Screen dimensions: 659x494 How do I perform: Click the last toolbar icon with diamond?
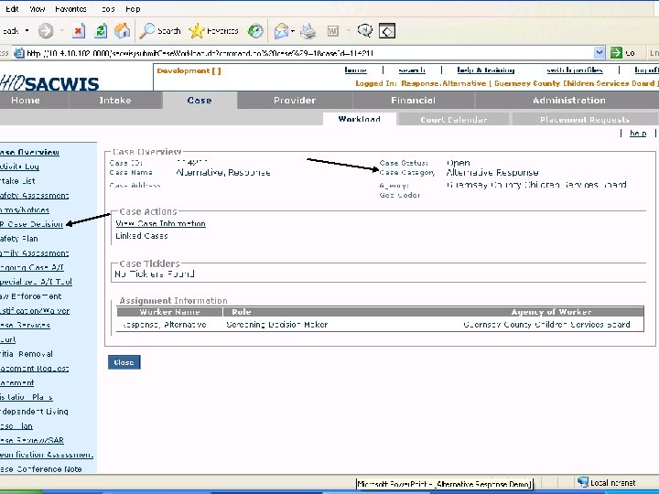[x=387, y=31]
